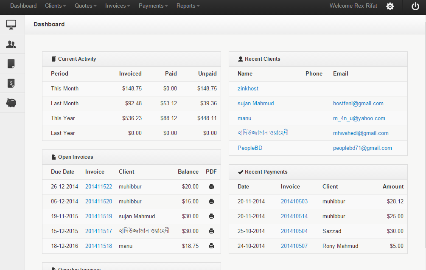This screenshot has height=270, width=426.
Task: Open Payments with the piggy bank icon
Action: tap(11, 103)
